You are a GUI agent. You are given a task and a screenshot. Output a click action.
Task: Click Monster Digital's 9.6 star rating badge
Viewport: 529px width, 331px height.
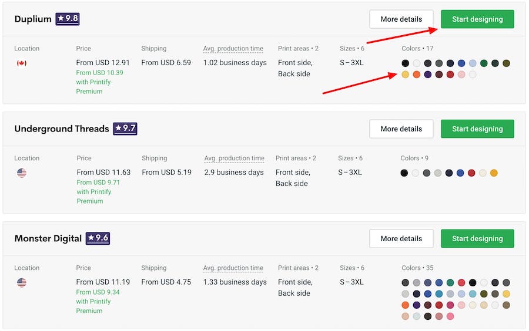click(x=98, y=238)
